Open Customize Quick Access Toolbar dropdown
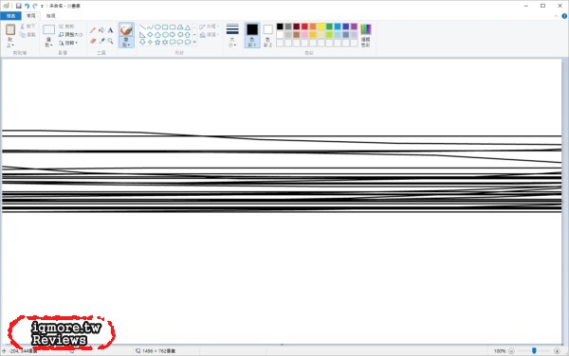The height and width of the screenshot is (356, 569). 42,7
